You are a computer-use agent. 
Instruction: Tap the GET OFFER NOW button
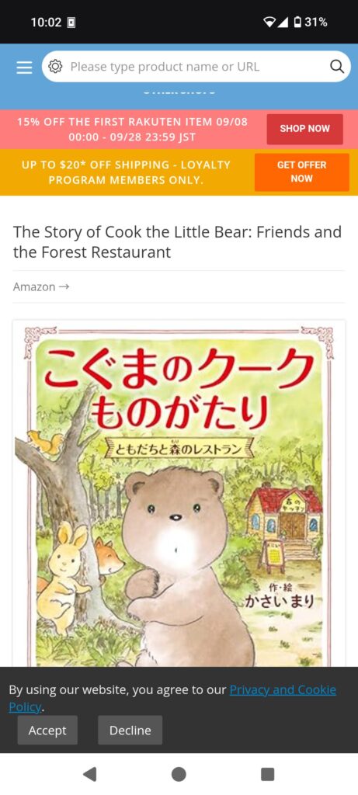(302, 172)
